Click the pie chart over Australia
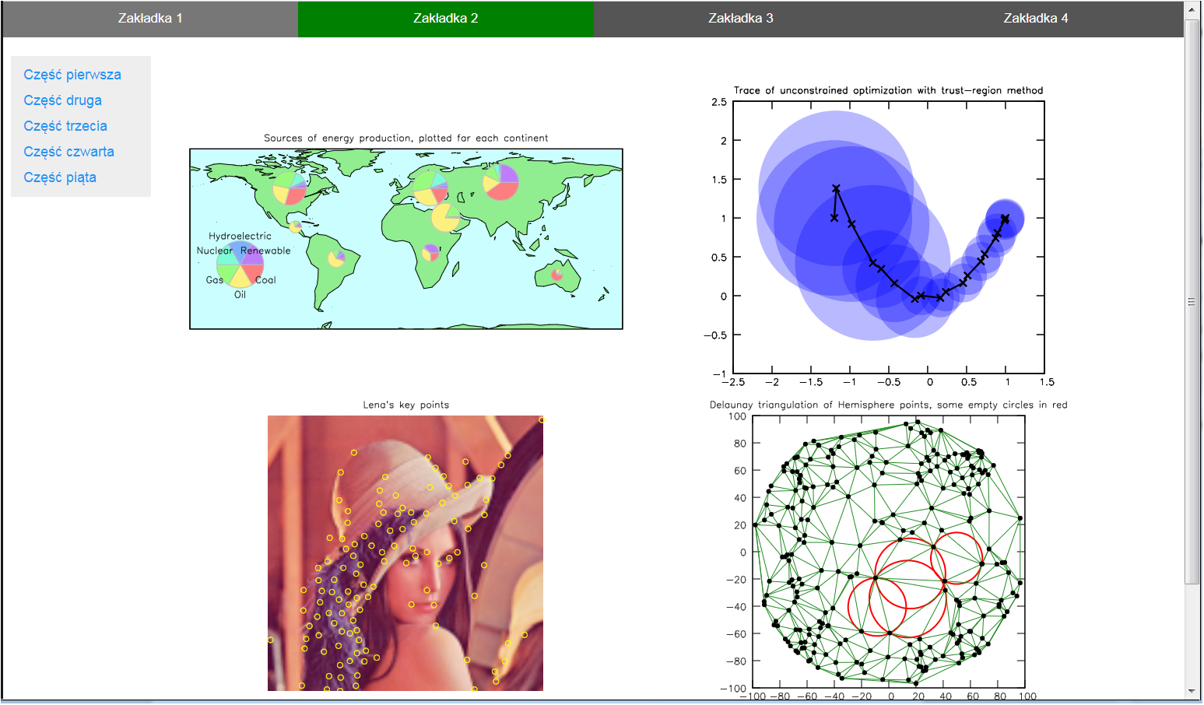 (557, 274)
